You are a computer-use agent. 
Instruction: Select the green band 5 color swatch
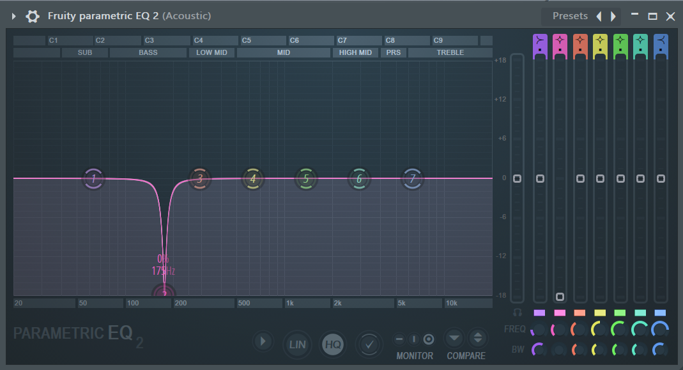tap(620, 313)
